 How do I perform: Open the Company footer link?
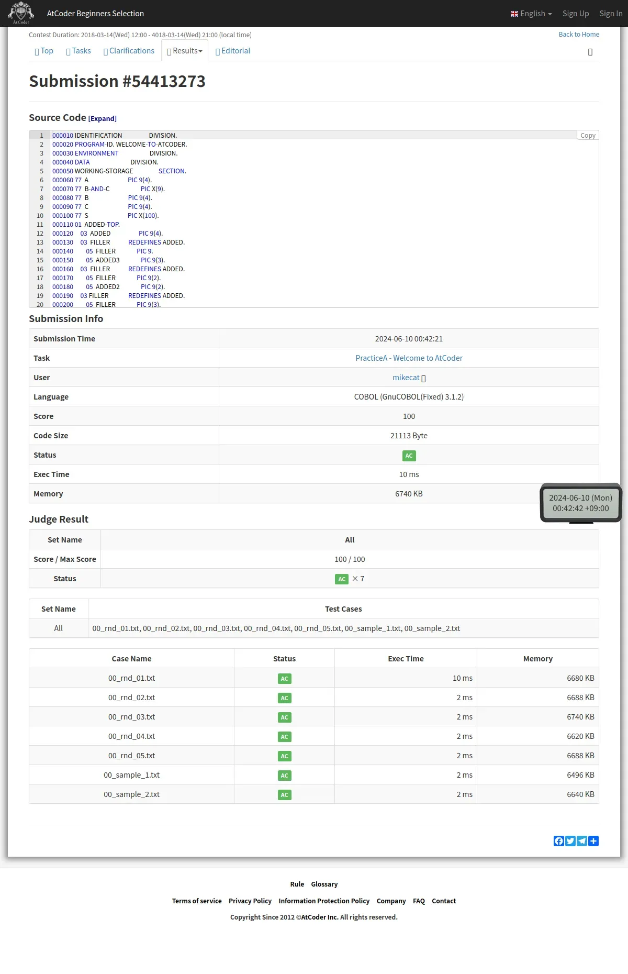tap(391, 901)
